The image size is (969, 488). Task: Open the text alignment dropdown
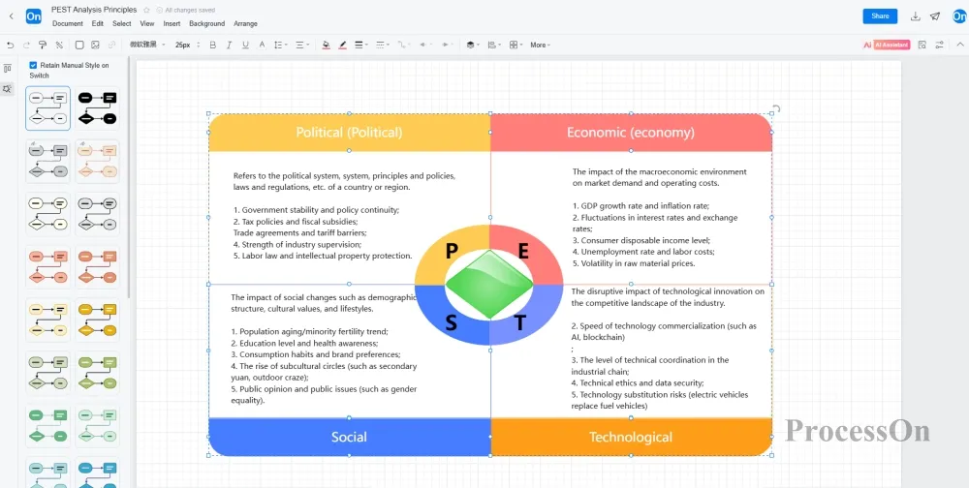[302, 45]
